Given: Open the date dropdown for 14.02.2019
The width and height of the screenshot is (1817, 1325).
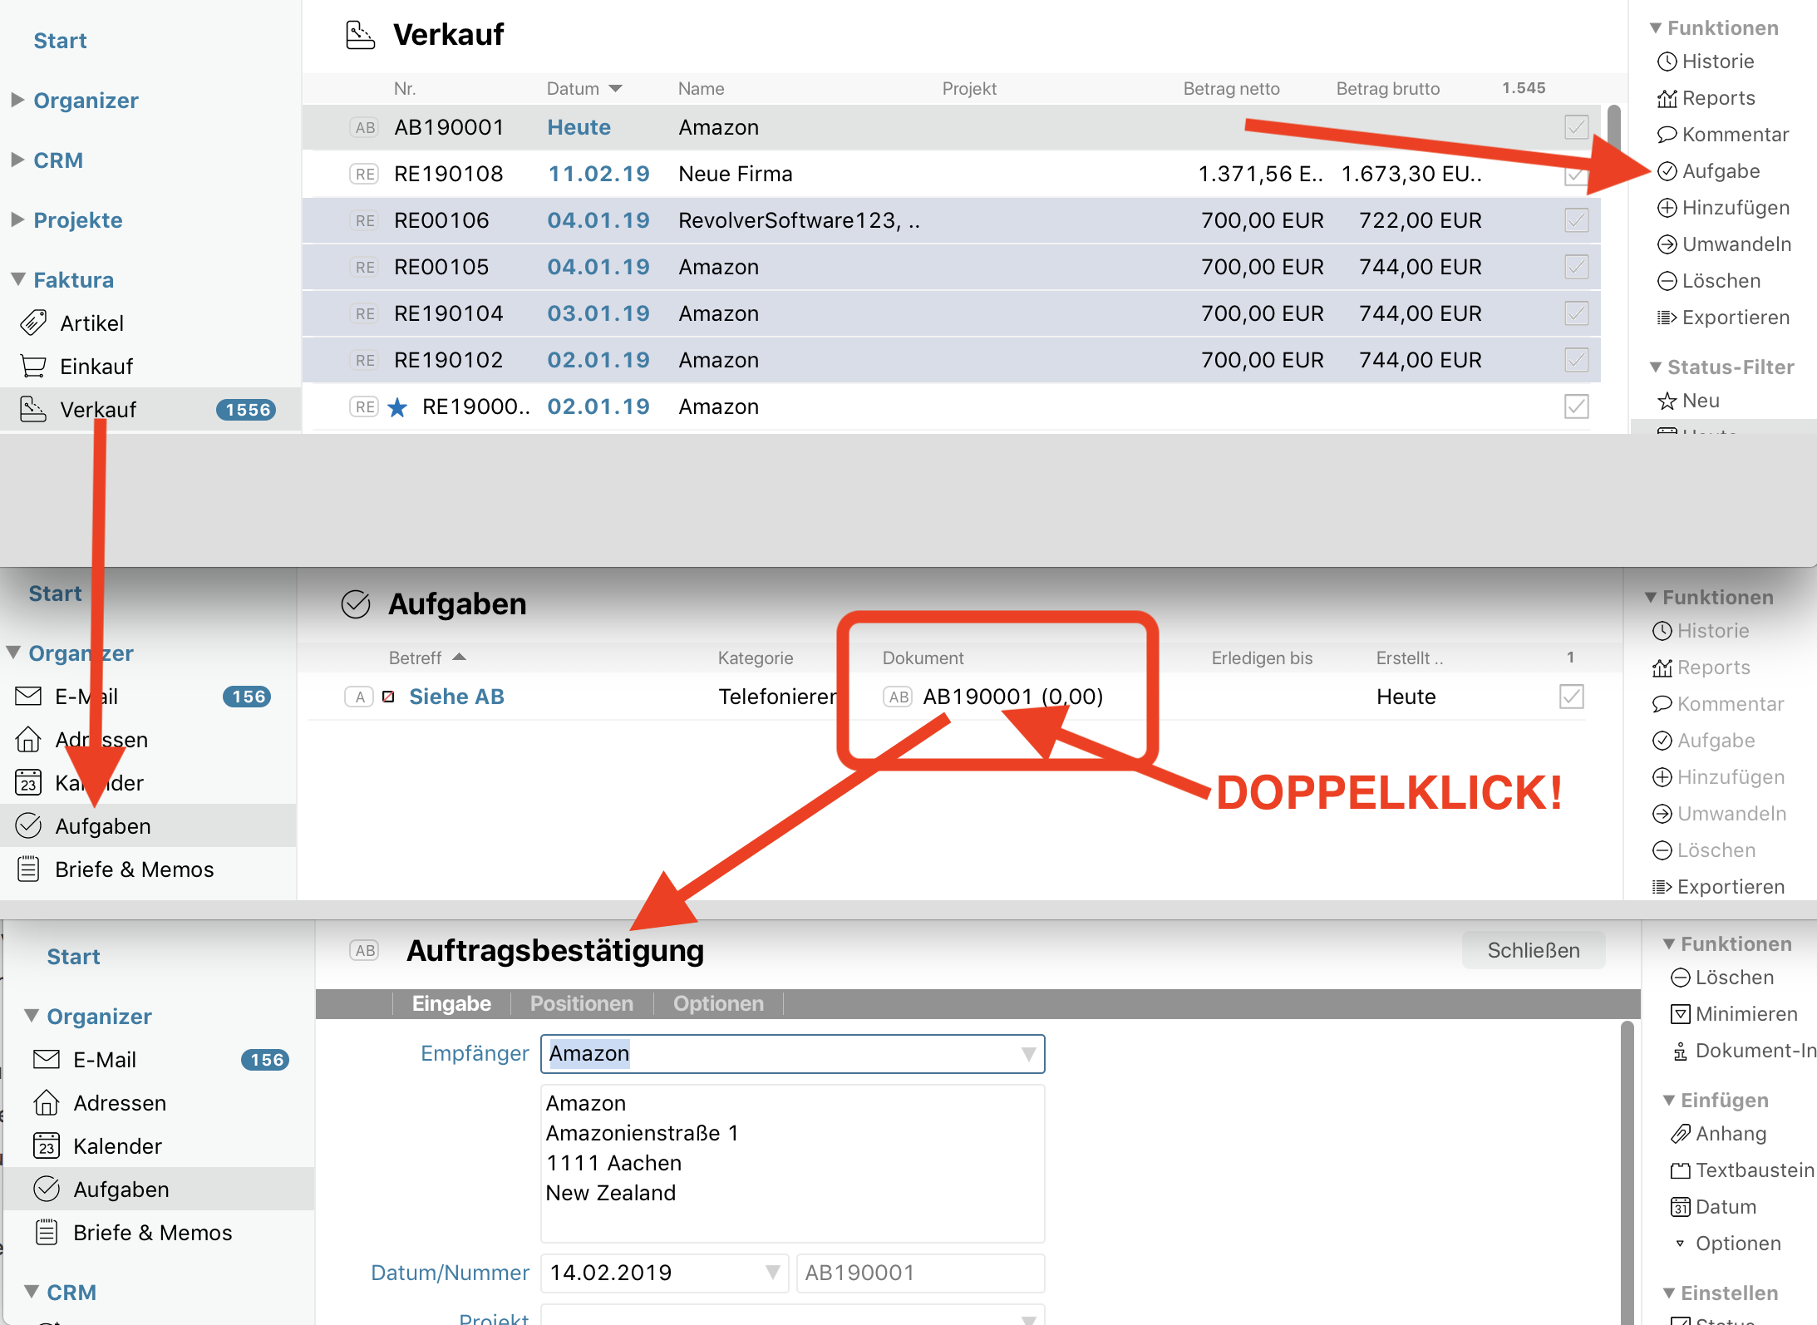Looking at the screenshot, I should coord(772,1273).
